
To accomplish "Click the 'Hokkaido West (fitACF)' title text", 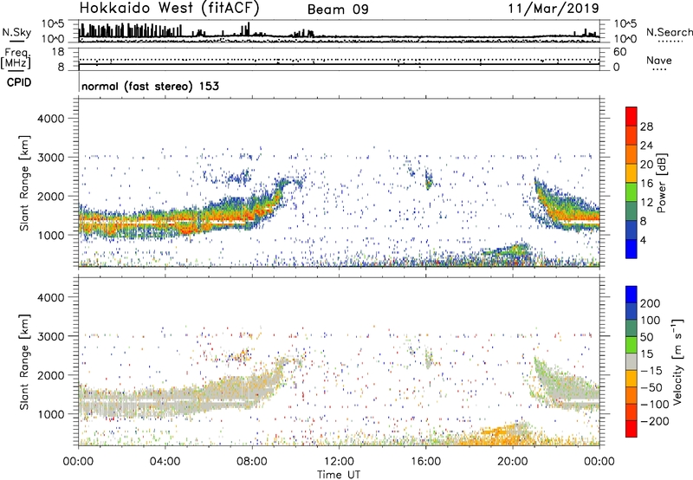I will pyautogui.click(x=169, y=9).
